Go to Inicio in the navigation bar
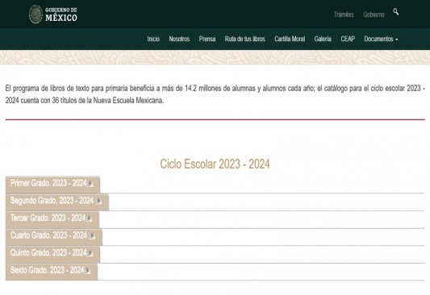This screenshot has width=430, height=295. [x=153, y=39]
